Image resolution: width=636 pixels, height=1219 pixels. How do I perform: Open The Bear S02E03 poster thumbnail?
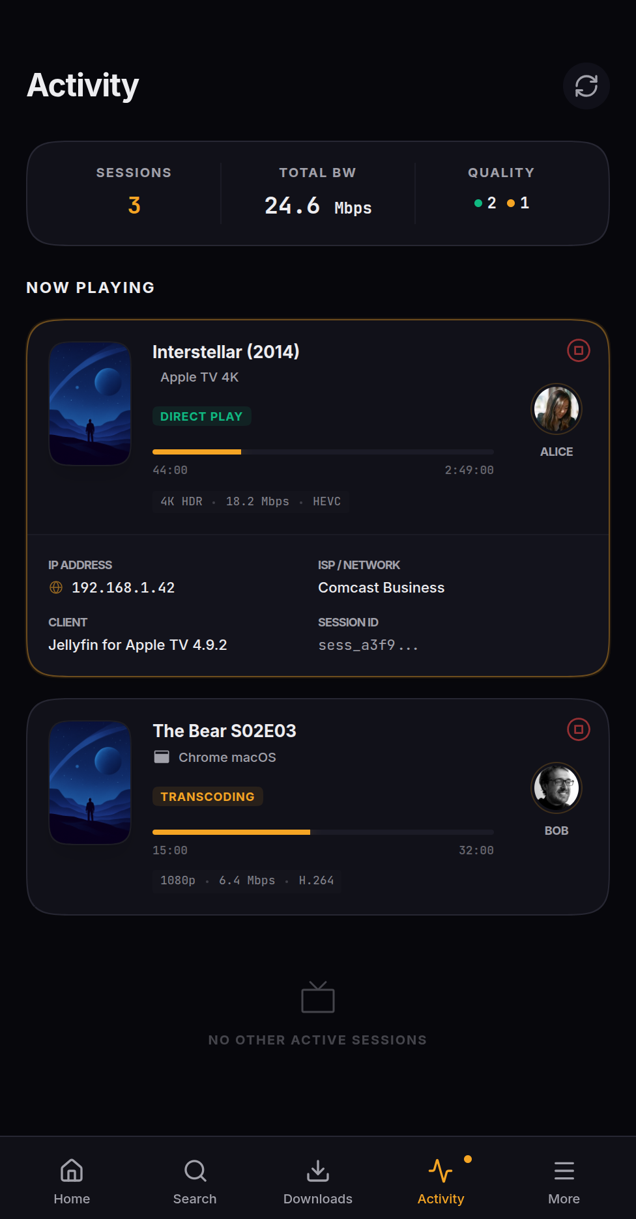point(90,783)
